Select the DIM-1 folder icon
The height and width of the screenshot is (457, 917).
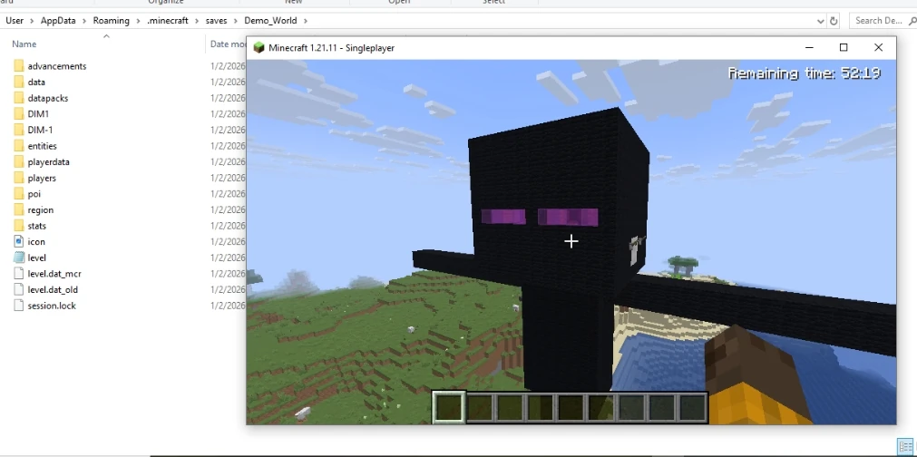click(18, 130)
